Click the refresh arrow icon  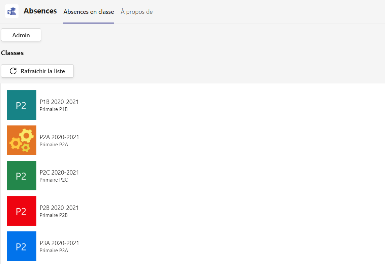click(x=13, y=71)
